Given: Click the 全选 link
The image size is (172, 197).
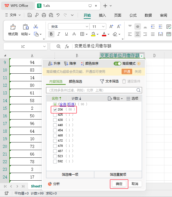Looking at the screenshot, I should click(x=63, y=104).
